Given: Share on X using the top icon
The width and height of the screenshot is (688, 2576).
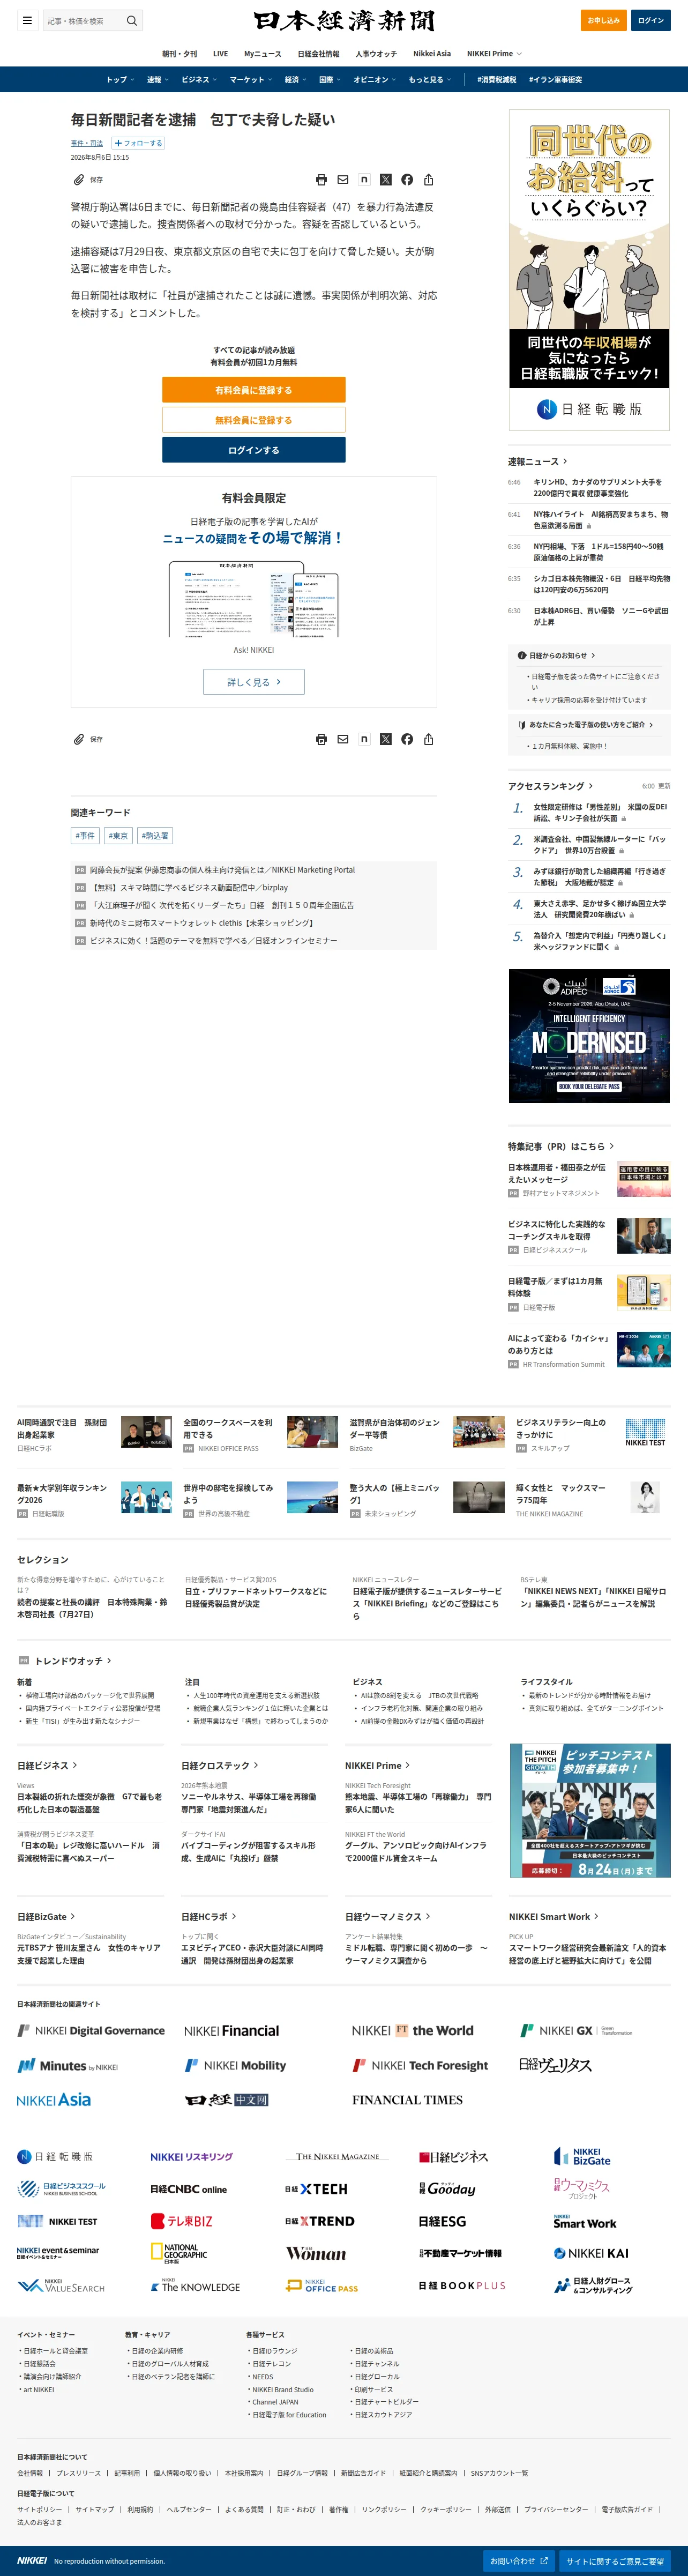Looking at the screenshot, I should [386, 180].
